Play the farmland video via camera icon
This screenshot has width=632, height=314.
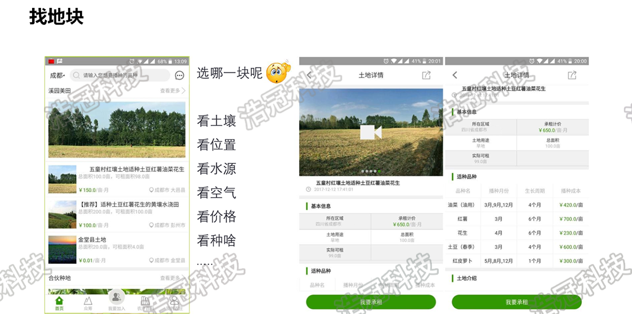(x=371, y=132)
